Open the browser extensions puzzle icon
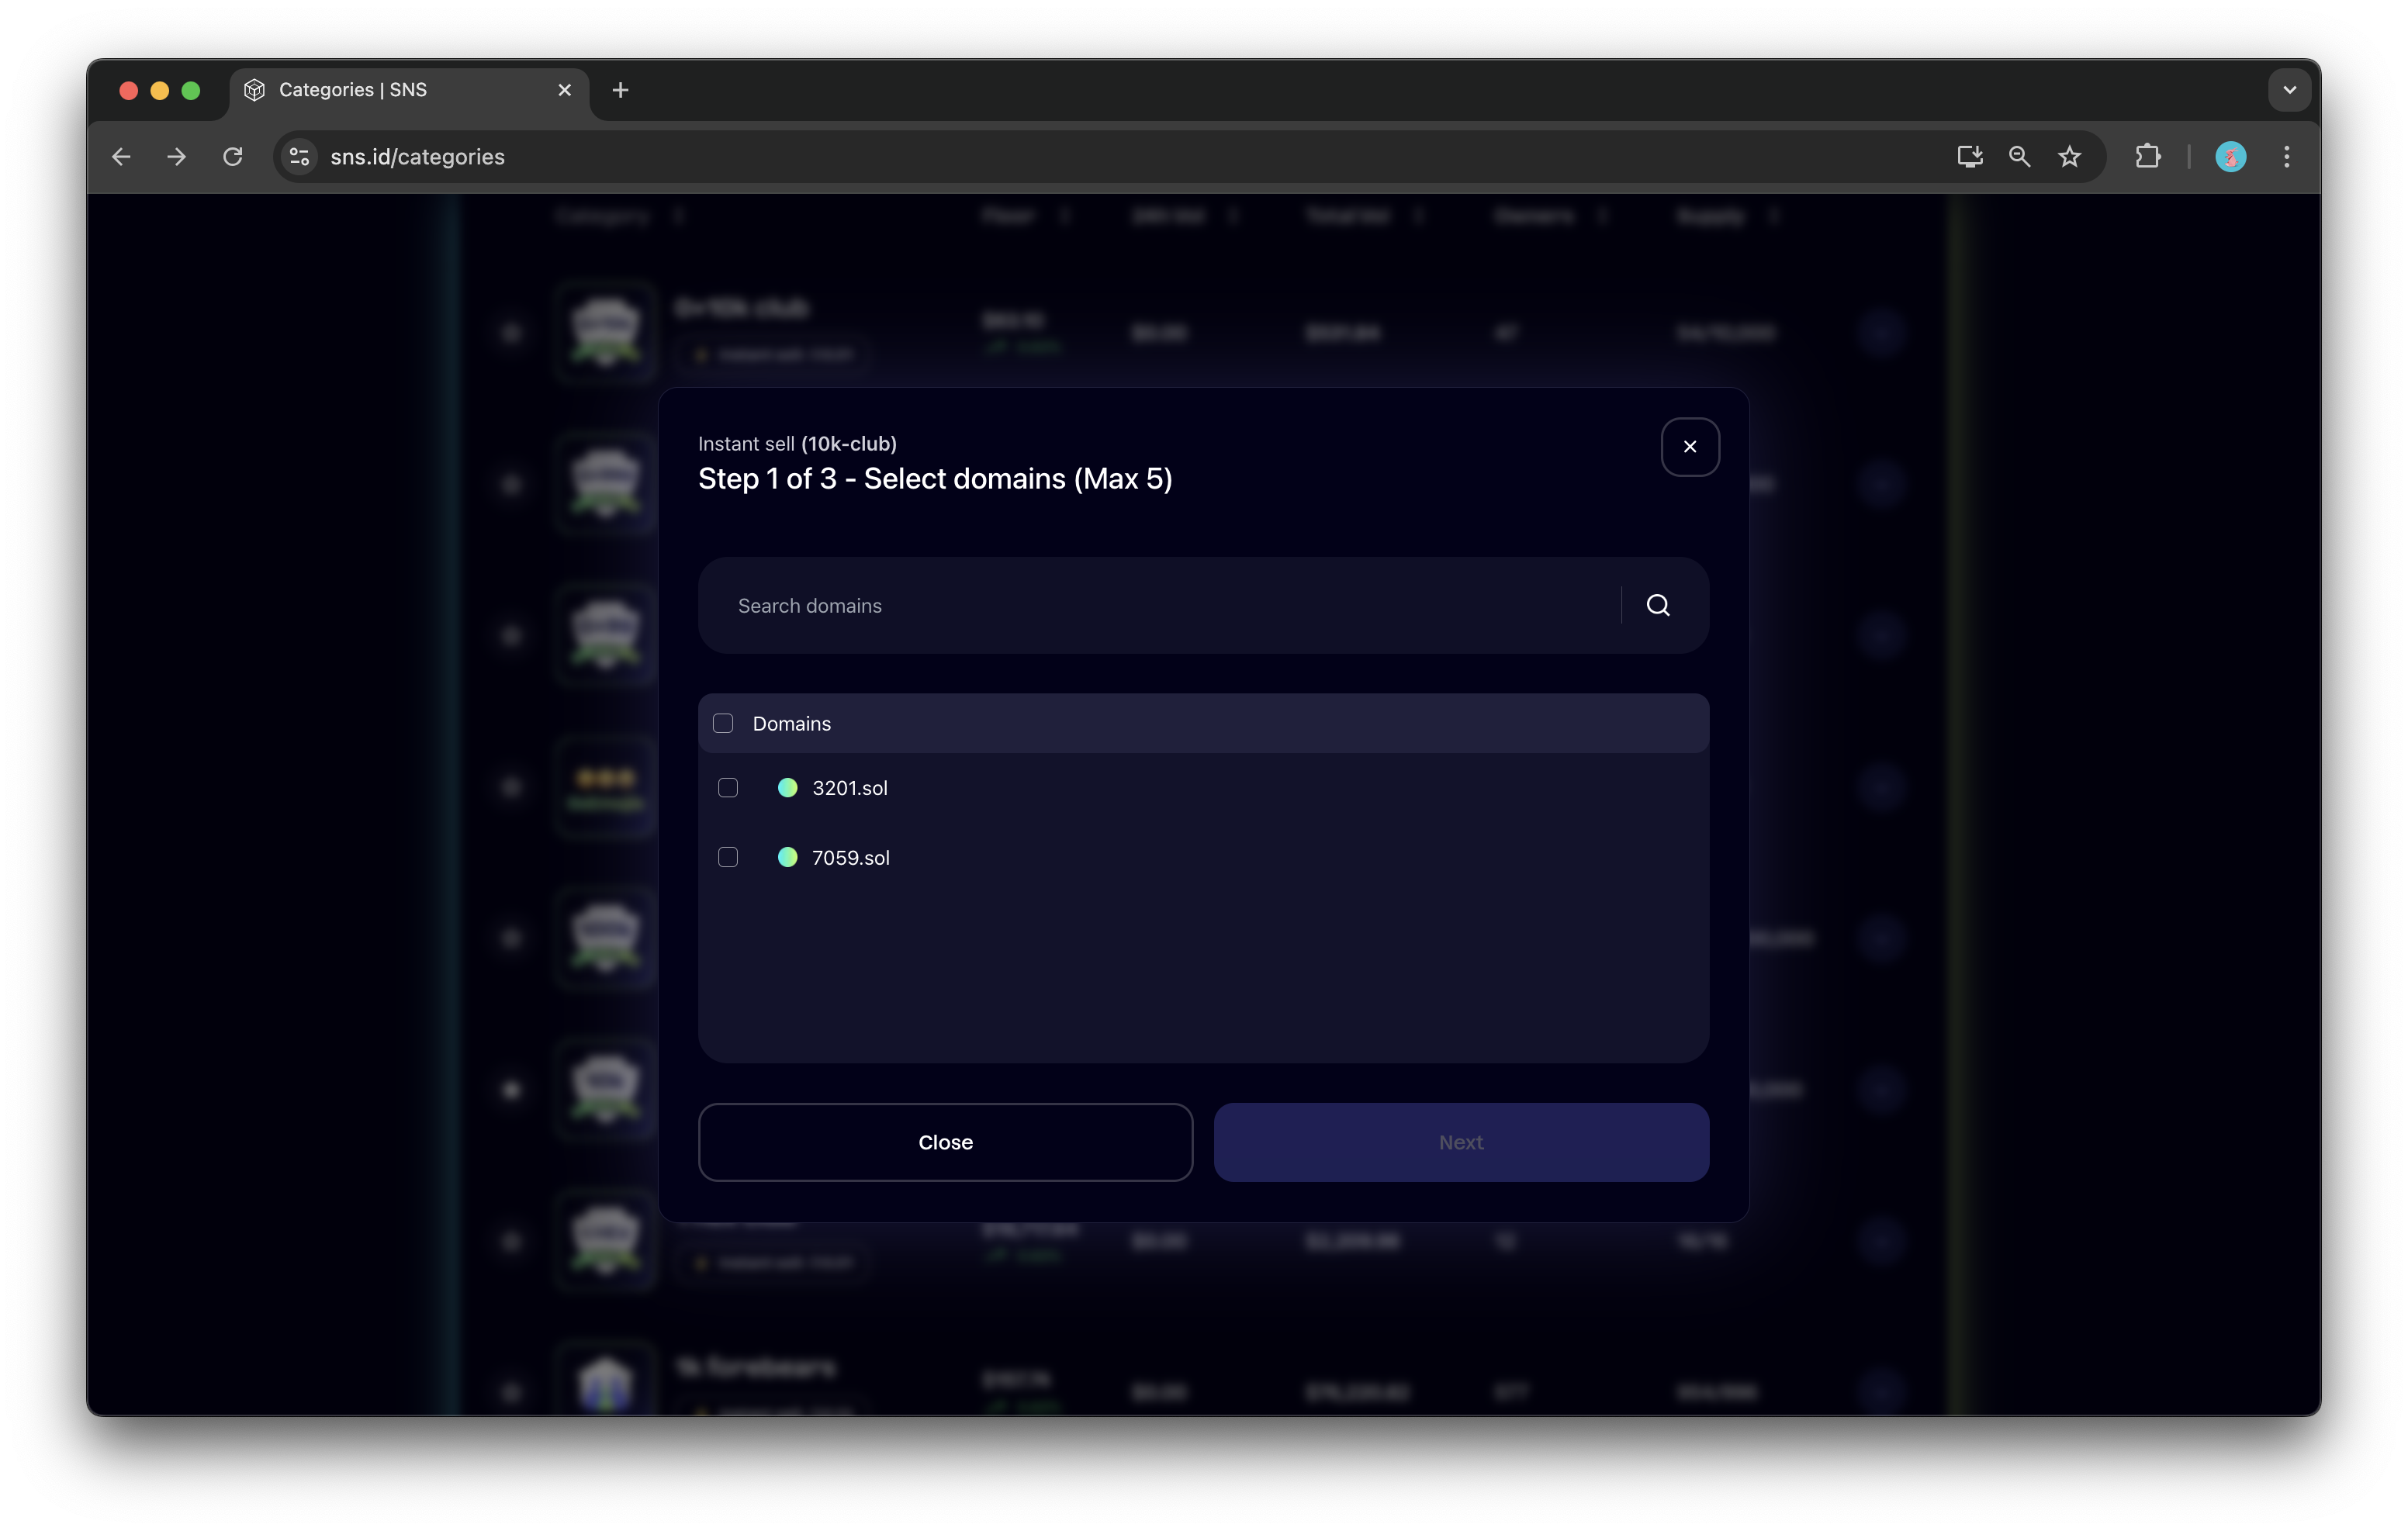 point(2147,157)
